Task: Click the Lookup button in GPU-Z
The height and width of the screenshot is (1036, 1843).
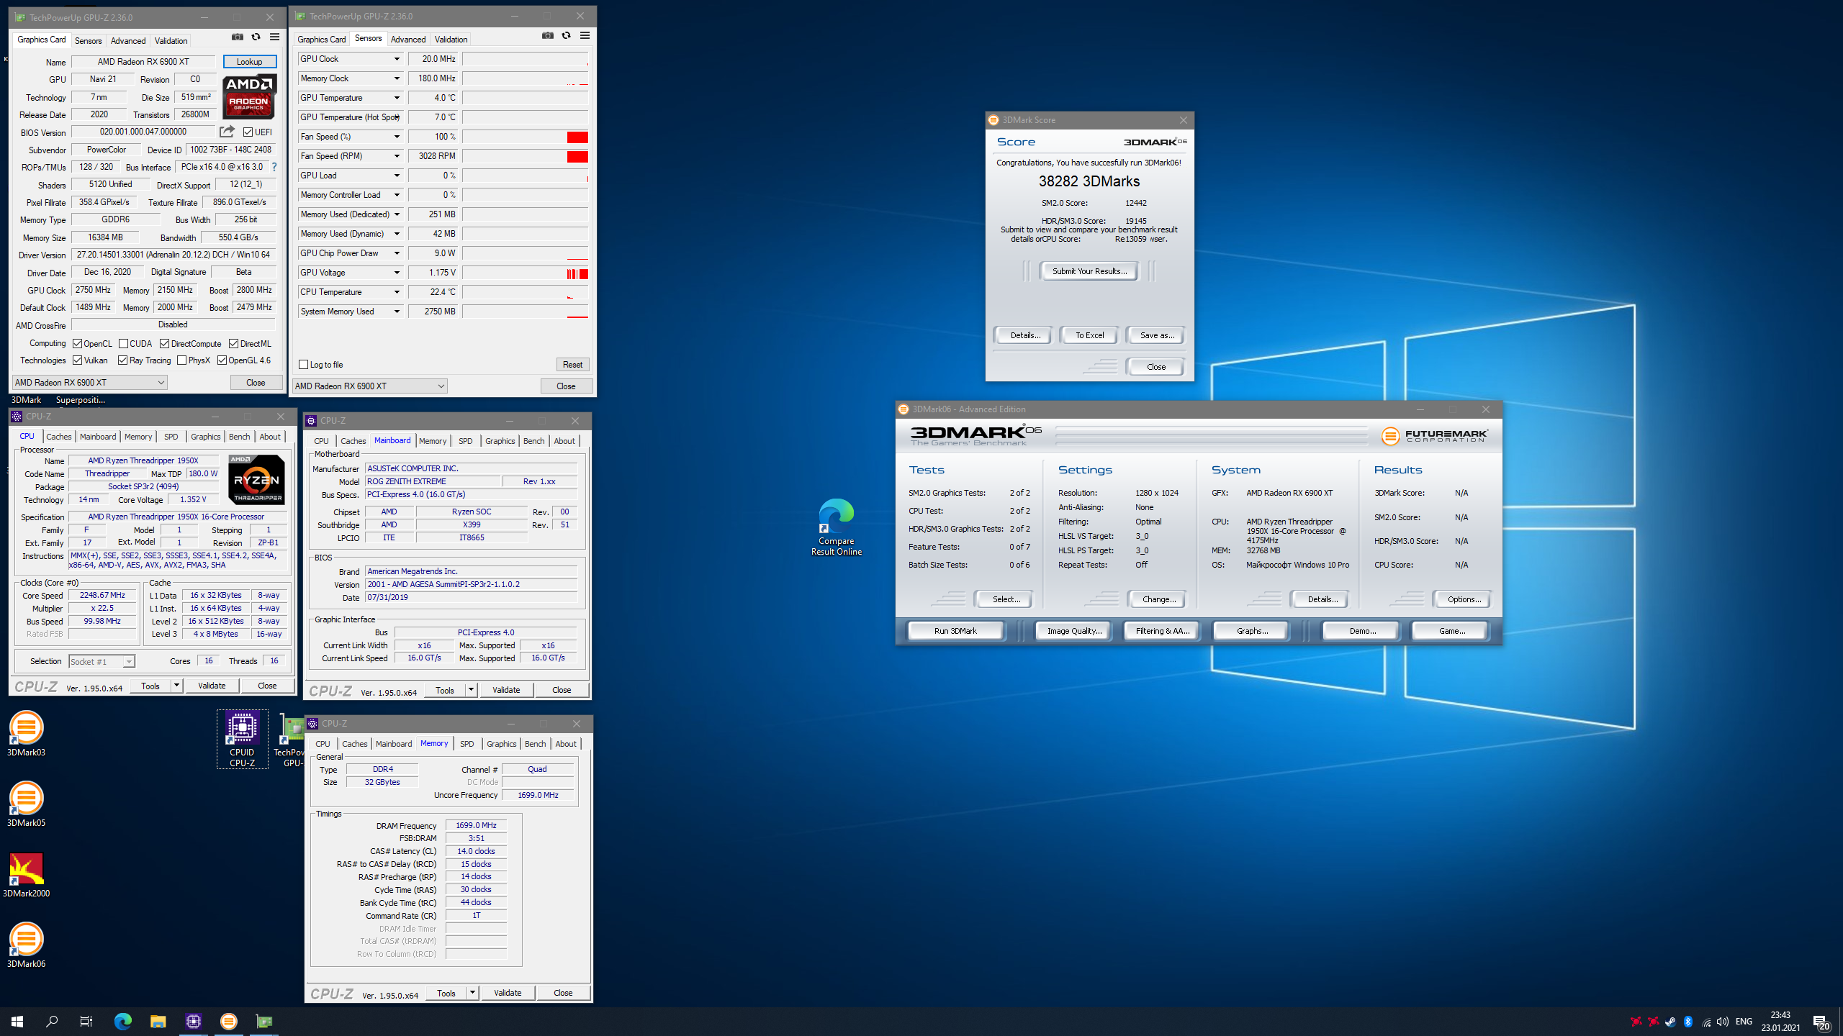Action: (x=250, y=62)
